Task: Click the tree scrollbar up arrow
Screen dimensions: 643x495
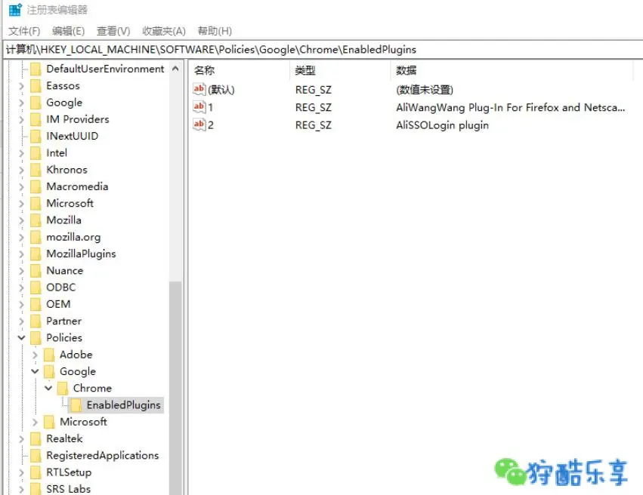Action: click(x=175, y=69)
